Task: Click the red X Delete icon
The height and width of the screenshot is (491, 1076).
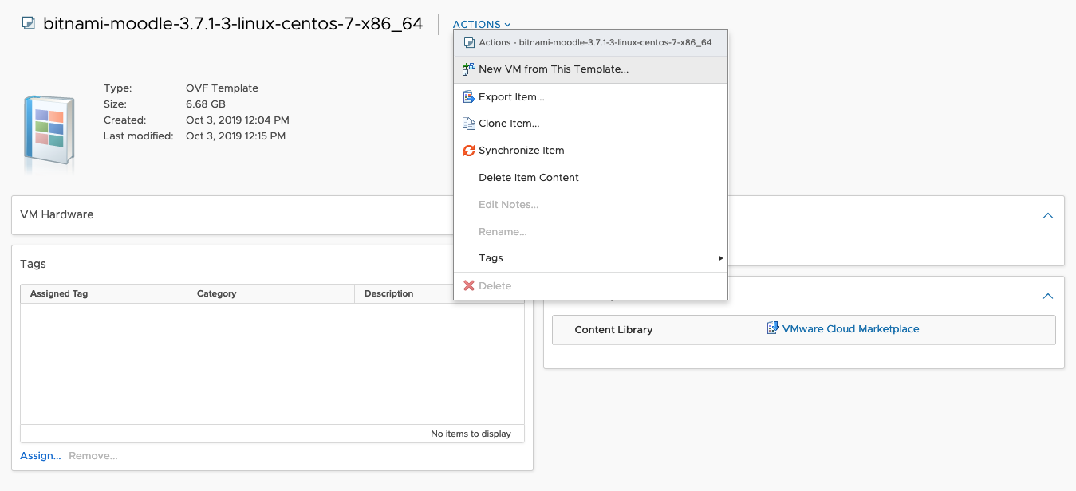Action: [469, 285]
